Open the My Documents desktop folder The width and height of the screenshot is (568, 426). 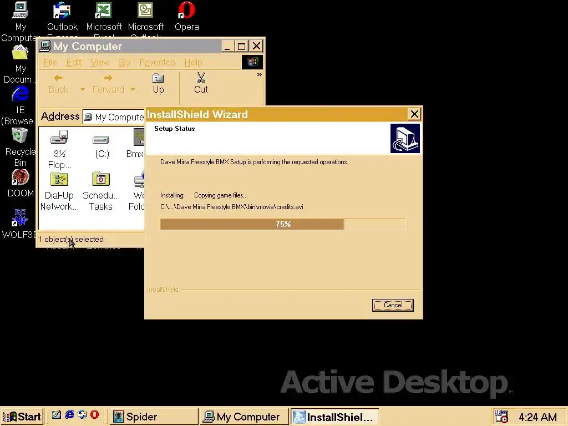pos(20,64)
